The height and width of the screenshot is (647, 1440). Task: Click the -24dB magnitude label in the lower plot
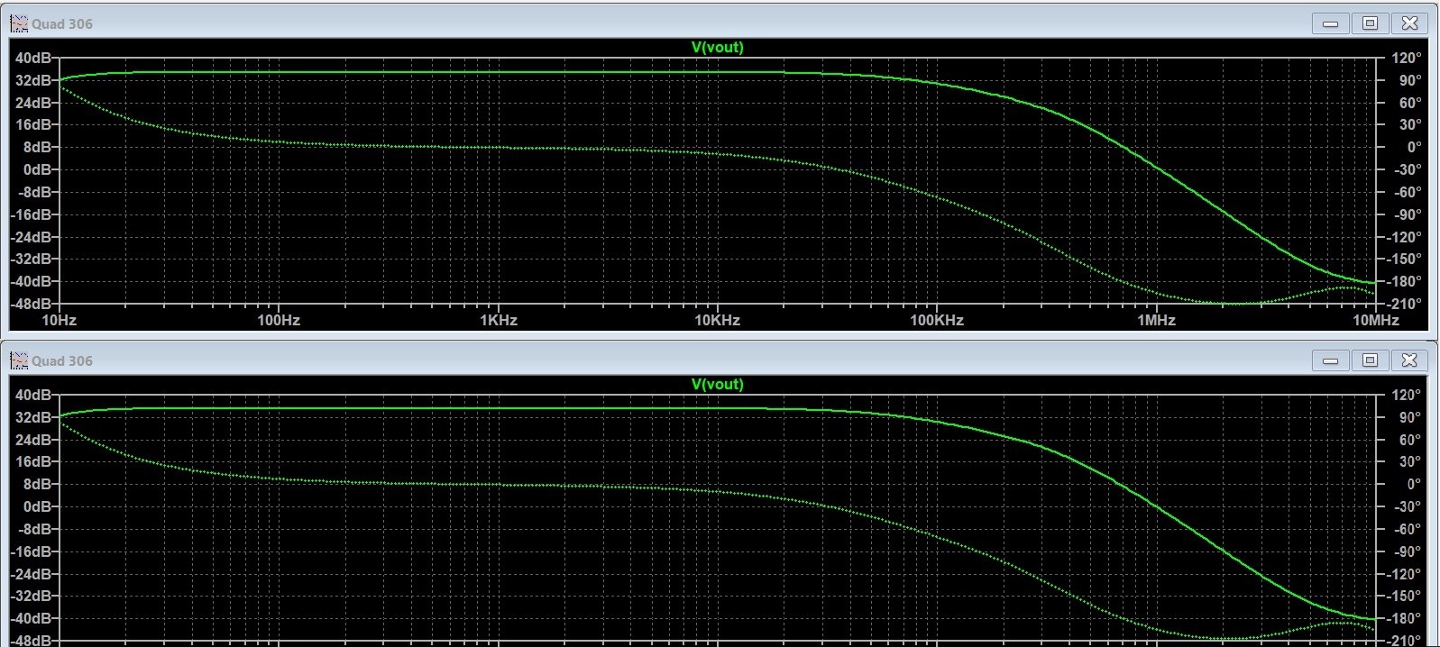[x=31, y=574]
